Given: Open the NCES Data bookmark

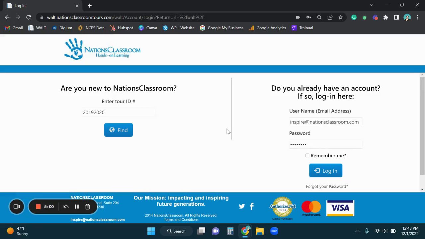Looking at the screenshot, I should coord(91,28).
